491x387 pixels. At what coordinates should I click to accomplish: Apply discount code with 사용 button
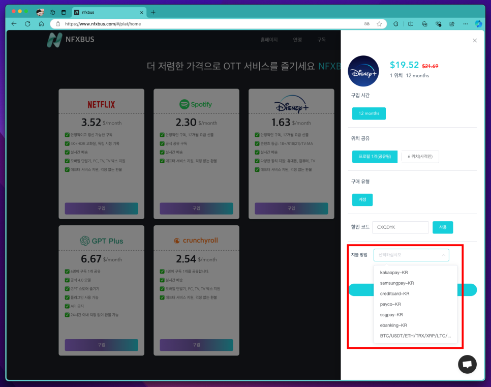point(443,227)
